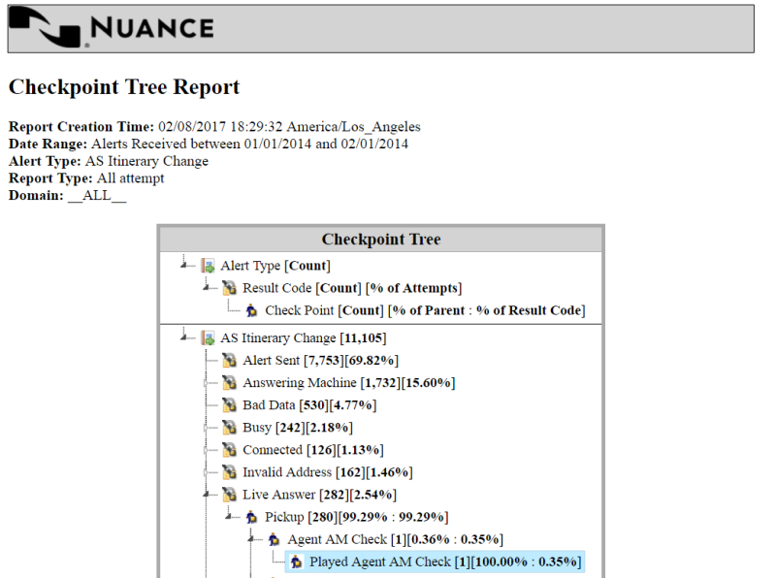This screenshot has height=578, width=776.
Task: Select the Answering Machine label text
Action: point(300,383)
